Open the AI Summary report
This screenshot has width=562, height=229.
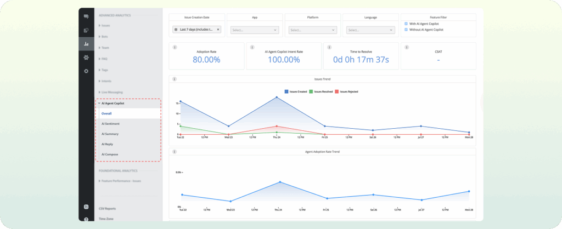pos(110,134)
